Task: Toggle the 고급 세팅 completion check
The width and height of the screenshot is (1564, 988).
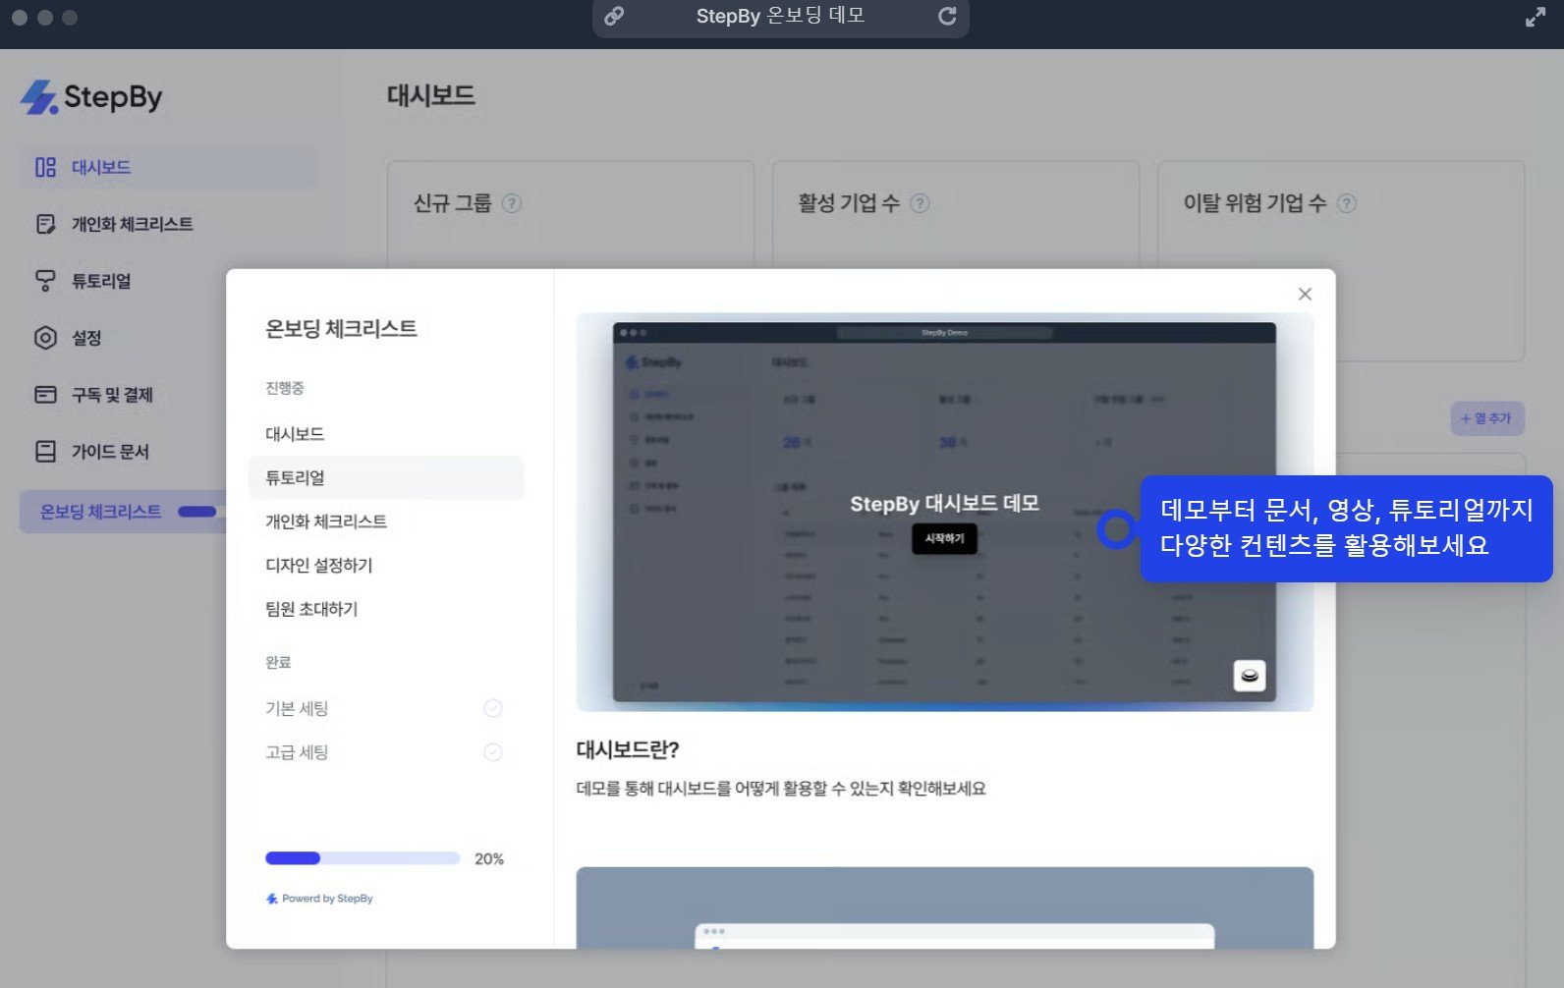Action: coord(493,752)
